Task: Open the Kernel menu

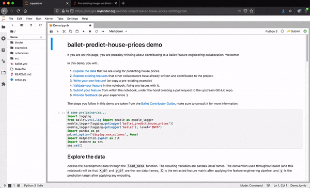Action: 49,19
